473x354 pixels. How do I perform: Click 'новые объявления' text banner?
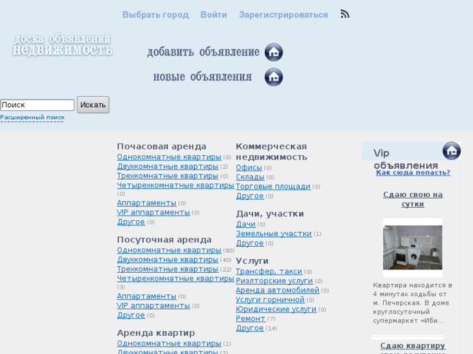click(202, 77)
